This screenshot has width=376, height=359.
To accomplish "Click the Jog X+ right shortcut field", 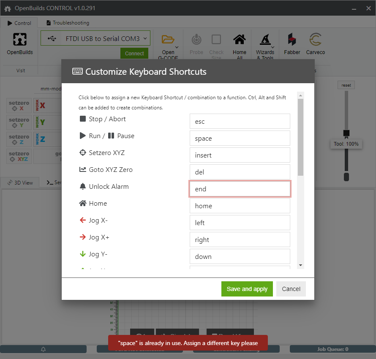I will point(240,239).
